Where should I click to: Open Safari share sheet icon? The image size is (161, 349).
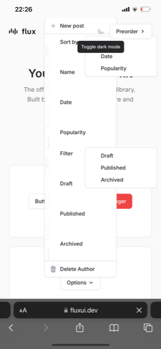click(x=80, y=328)
